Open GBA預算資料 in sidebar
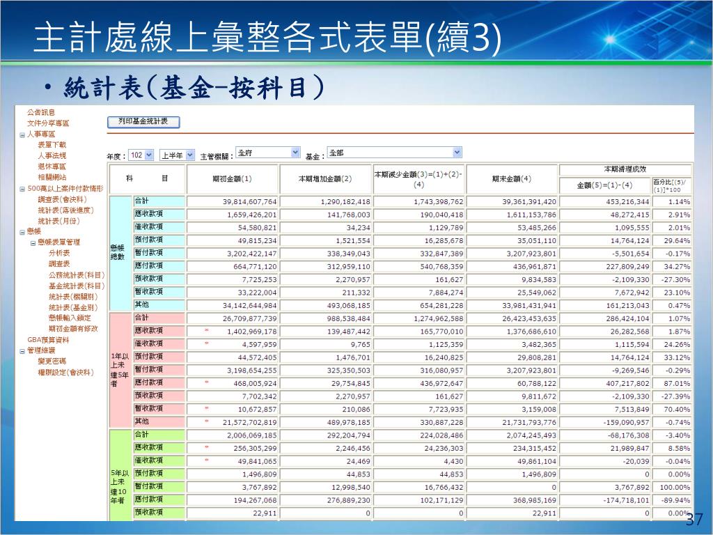Screen dimensions: 713x535 [x=48, y=340]
